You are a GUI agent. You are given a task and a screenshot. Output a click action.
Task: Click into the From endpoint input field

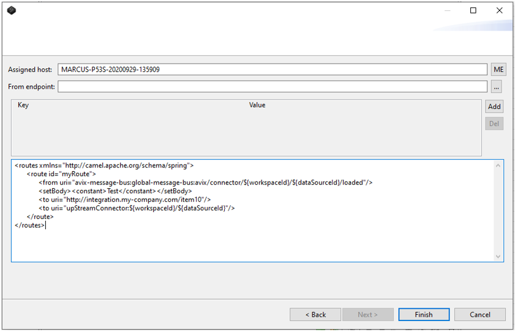[273, 87]
